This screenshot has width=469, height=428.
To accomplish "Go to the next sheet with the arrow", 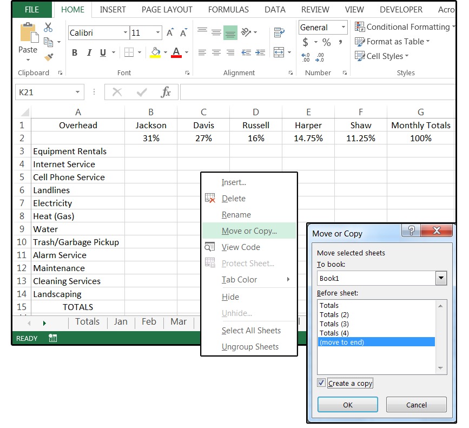I will [44, 323].
